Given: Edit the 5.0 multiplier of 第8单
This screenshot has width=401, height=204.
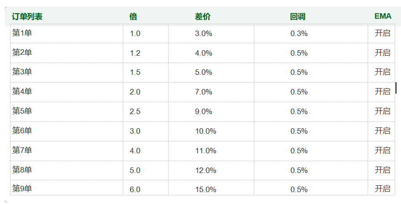Looking at the screenshot, I should tap(135, 170).
